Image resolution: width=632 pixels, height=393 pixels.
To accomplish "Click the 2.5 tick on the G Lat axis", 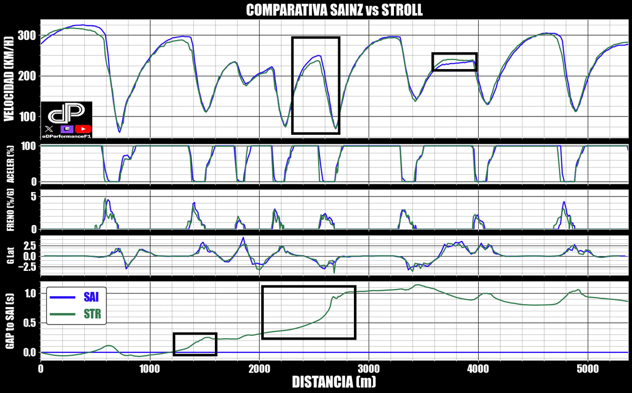I will tap(29, 246).
